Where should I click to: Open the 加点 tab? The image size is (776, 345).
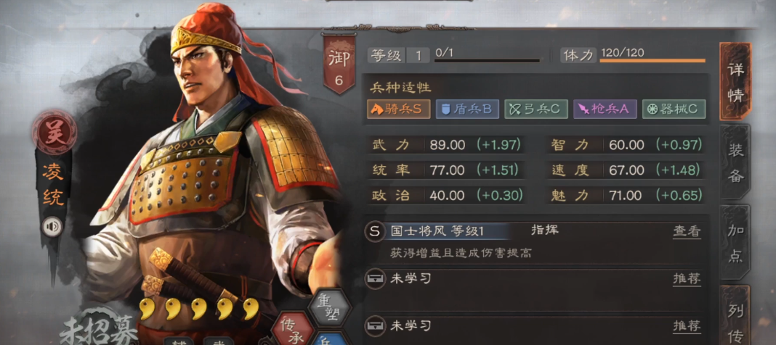coord(735,242)
